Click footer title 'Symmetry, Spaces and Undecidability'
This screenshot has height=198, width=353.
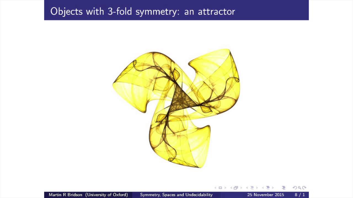[176, 195]
